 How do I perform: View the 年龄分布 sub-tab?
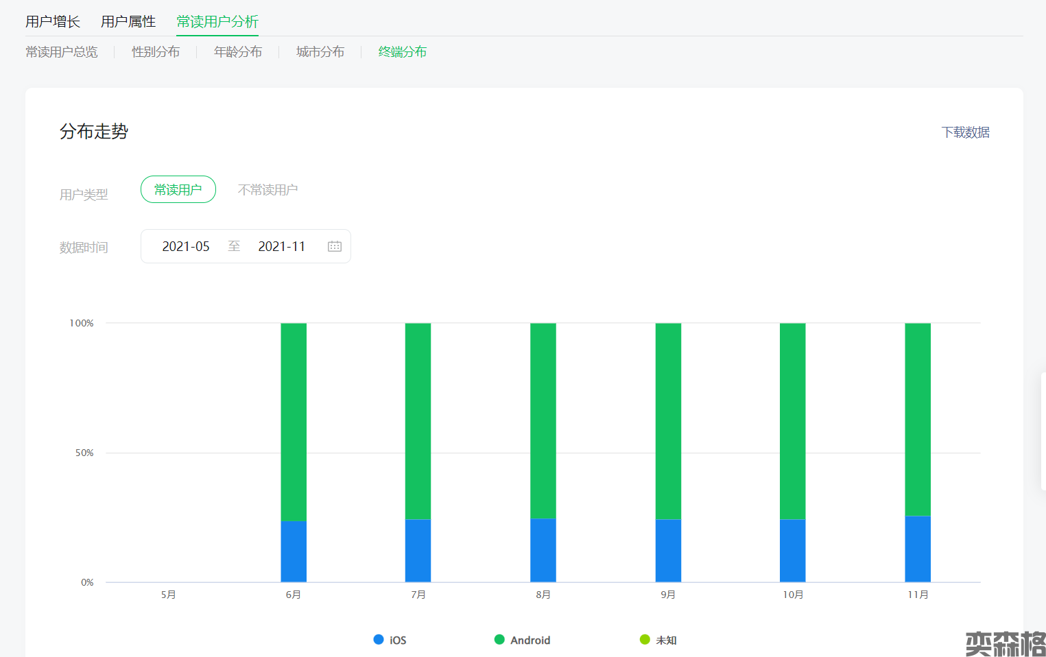click(x=238, y=52)
